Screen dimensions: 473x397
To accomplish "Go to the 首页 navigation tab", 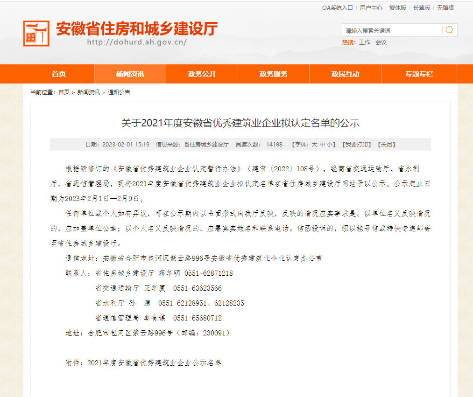I will tap(59, 74).
